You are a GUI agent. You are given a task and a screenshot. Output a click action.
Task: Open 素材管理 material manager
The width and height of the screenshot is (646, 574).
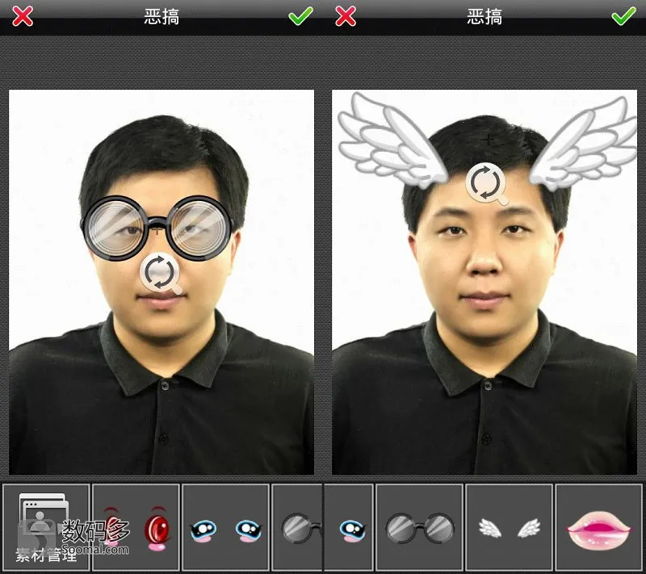pos(46,528)
